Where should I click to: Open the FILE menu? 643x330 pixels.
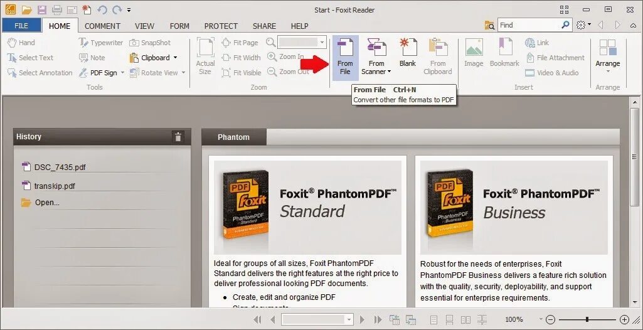pos(21,26)
